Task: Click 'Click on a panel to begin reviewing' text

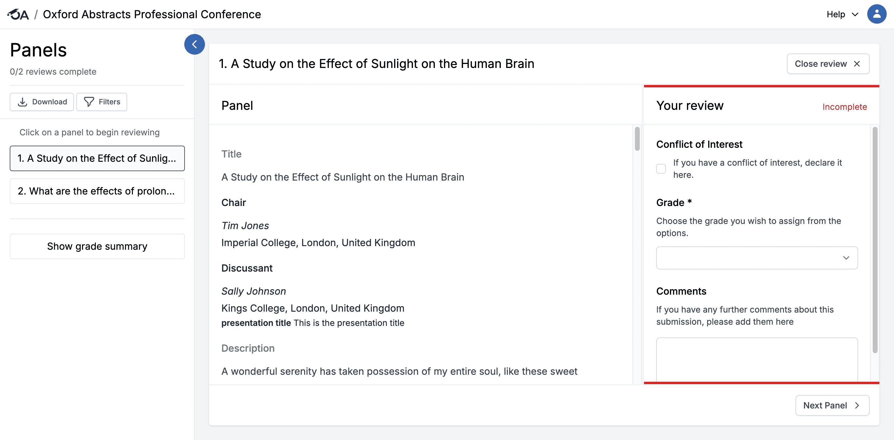Action: 89,132
